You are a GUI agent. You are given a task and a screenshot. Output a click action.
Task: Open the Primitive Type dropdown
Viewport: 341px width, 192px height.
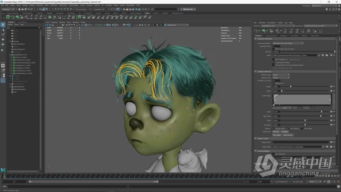click(x=280, y=75)
